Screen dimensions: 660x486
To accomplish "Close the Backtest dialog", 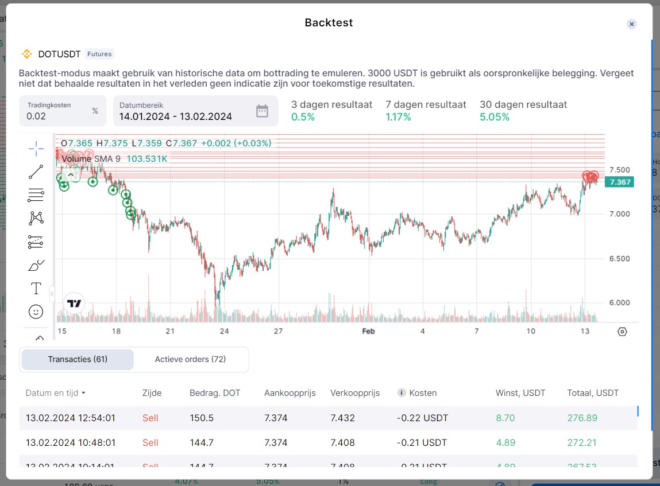I will pyautogui.click(x=631, y=24).
